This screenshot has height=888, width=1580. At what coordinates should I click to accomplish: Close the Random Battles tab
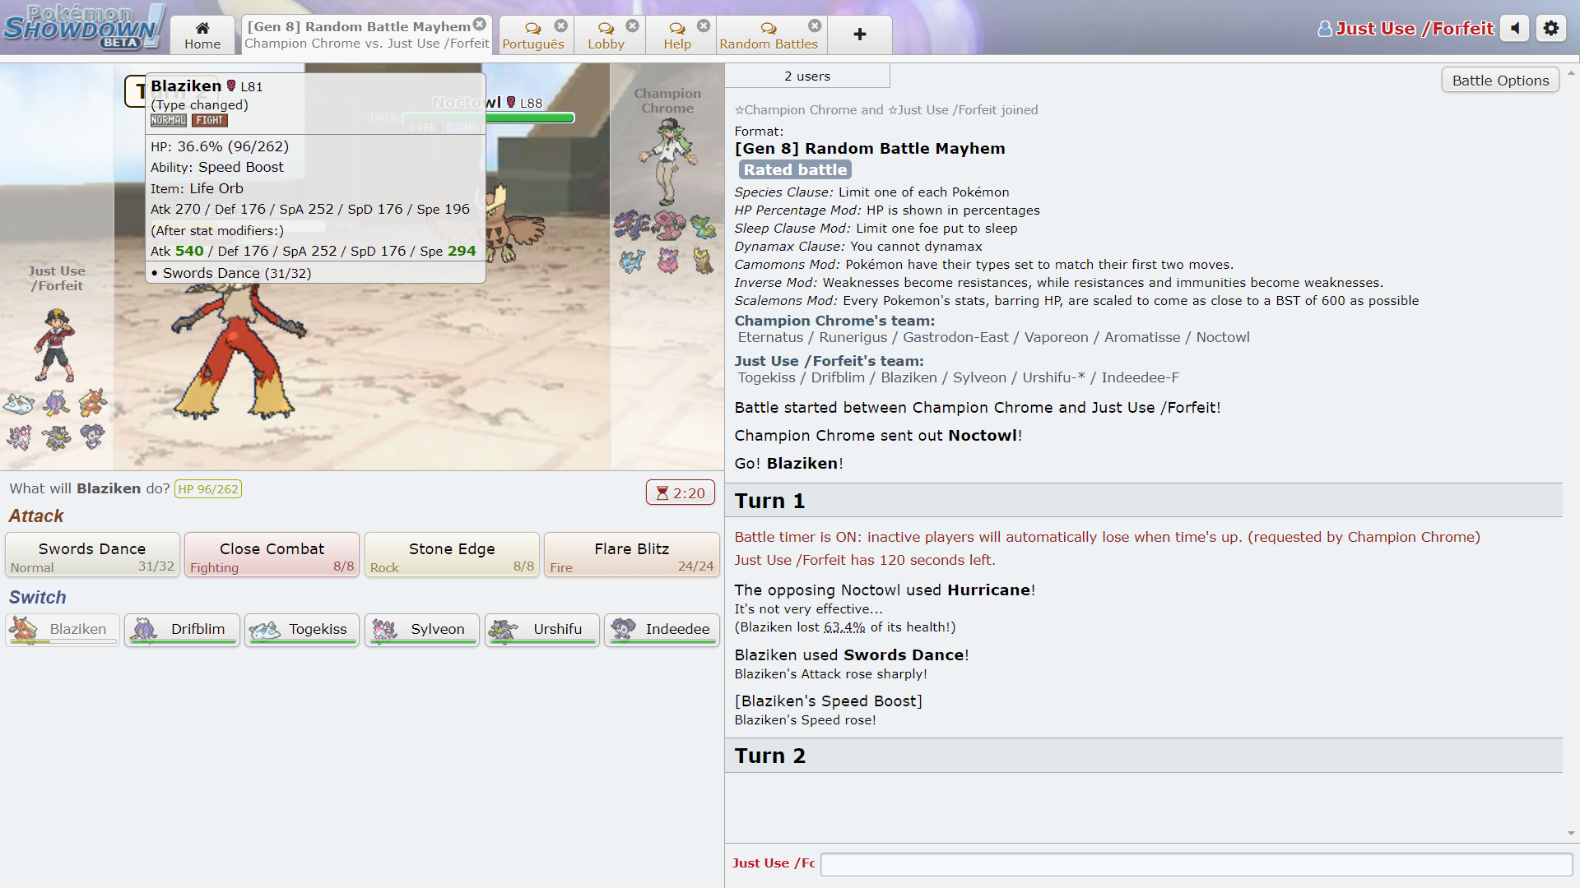tap(815, 25)
